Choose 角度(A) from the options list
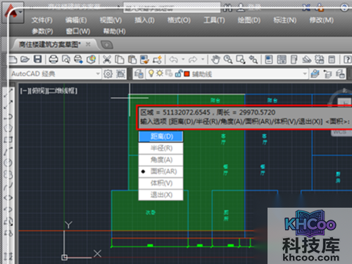The image size is (352, 264). coord(161,160)
